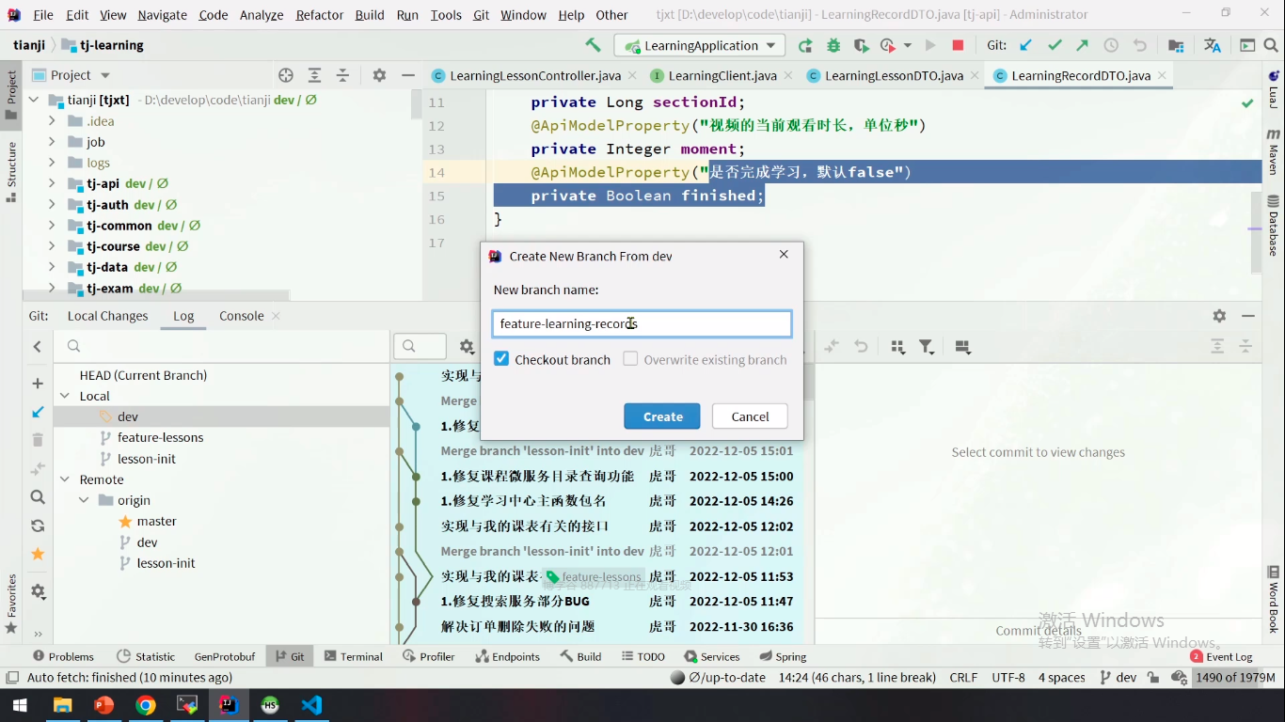
Task: Open the Event Log
Action: 1222,656
